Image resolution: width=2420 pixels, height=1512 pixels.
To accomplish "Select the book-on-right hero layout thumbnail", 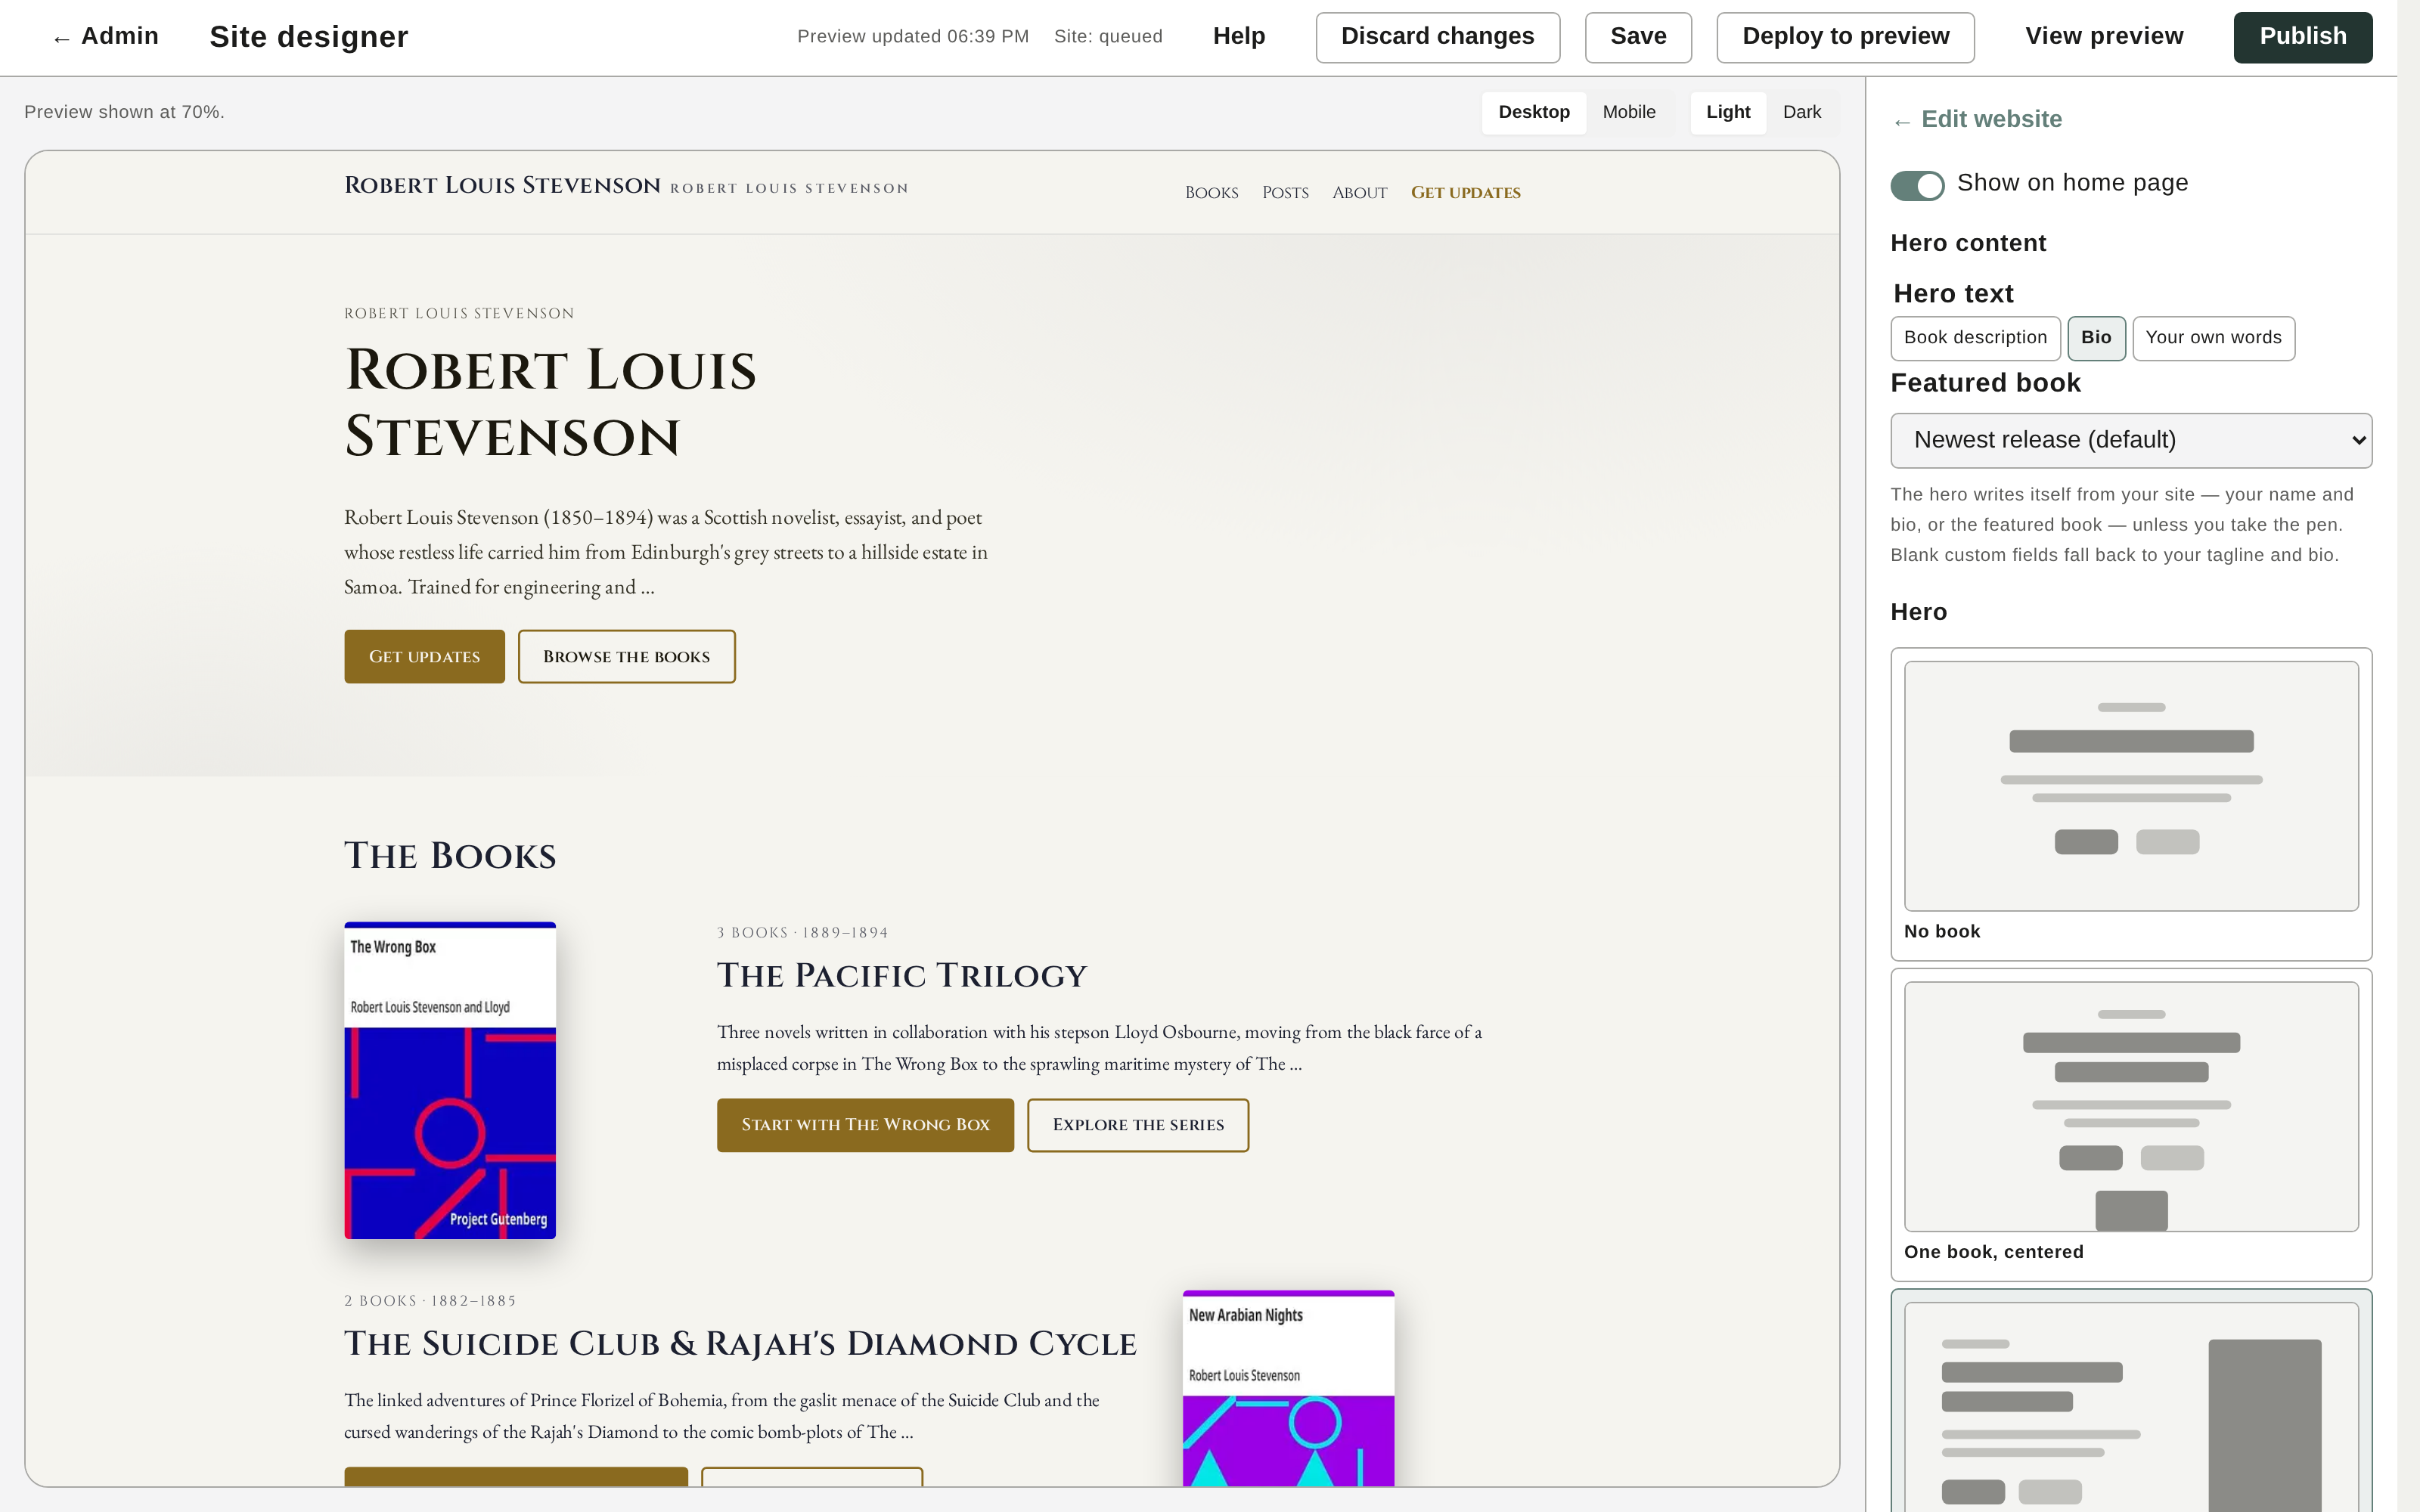I will (x=2130, y=1402).
